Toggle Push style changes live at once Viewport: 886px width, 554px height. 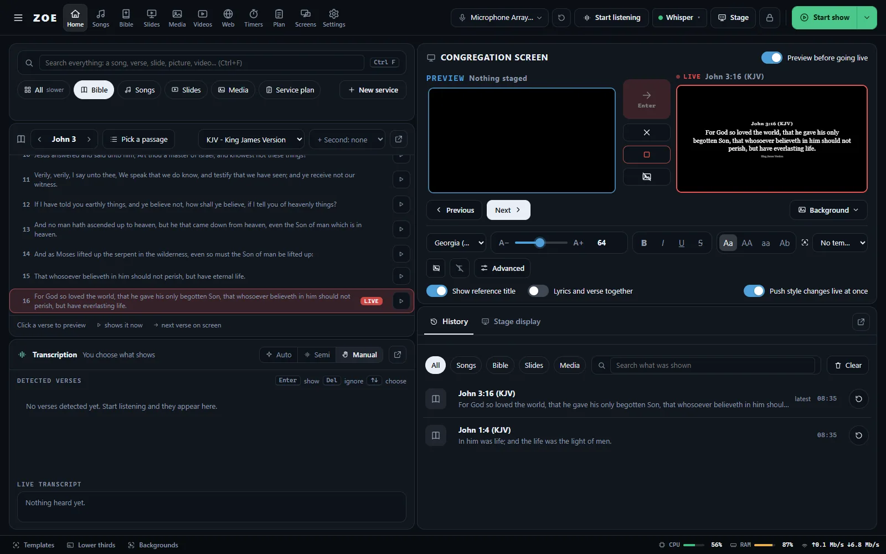(754, 291)
